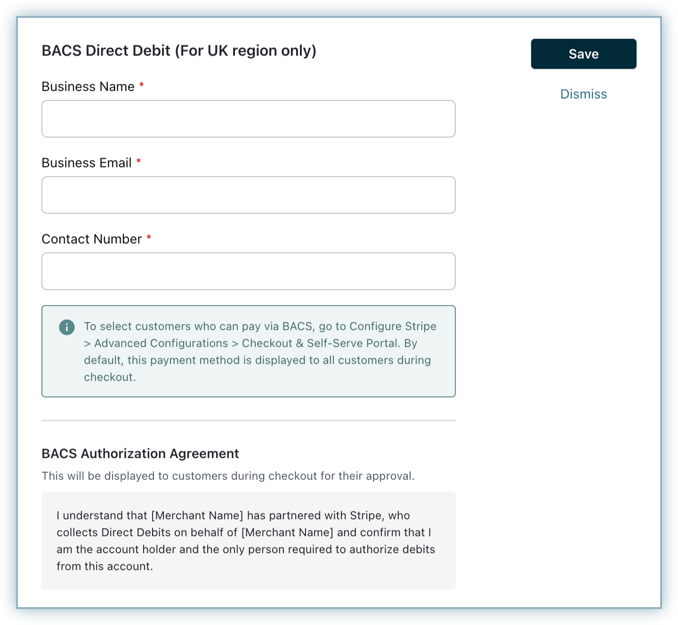Image resolution: width=678 pixels, height=625 pixels.
Task: Click into the Business Email field
Action: [248, 195]
